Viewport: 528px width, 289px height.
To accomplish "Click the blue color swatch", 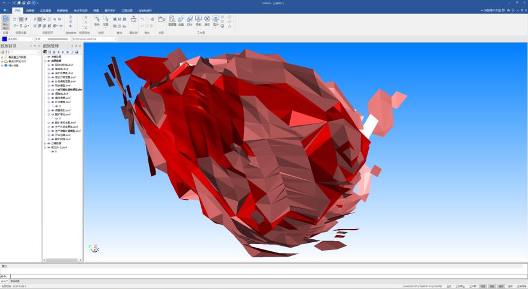I will click(5, 39).
